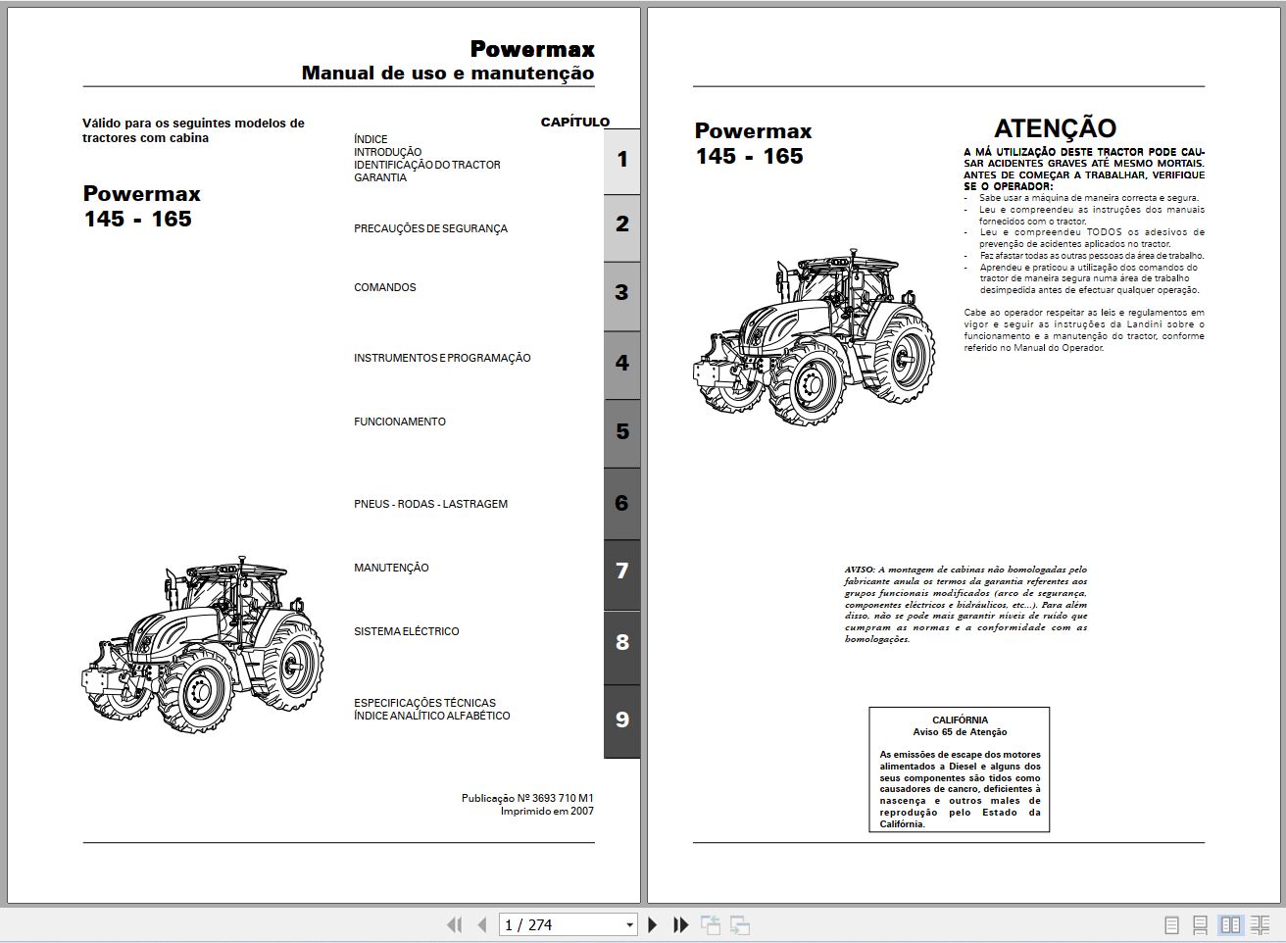Screen dimensions: 1286x943
Task: Select chapter tab 3
Action: pyautogui.click(x=621, y=295)
